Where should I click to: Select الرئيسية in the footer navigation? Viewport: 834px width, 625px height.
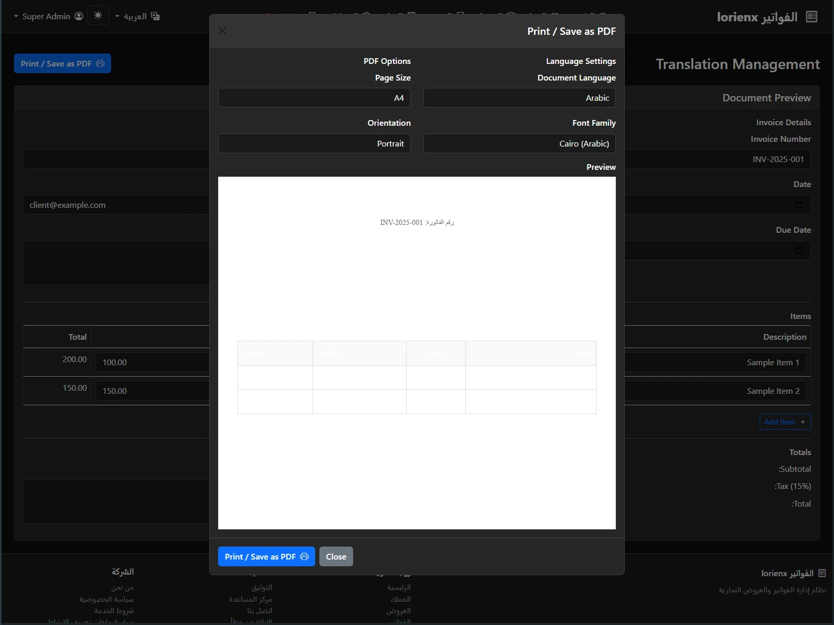click(399, 587)
